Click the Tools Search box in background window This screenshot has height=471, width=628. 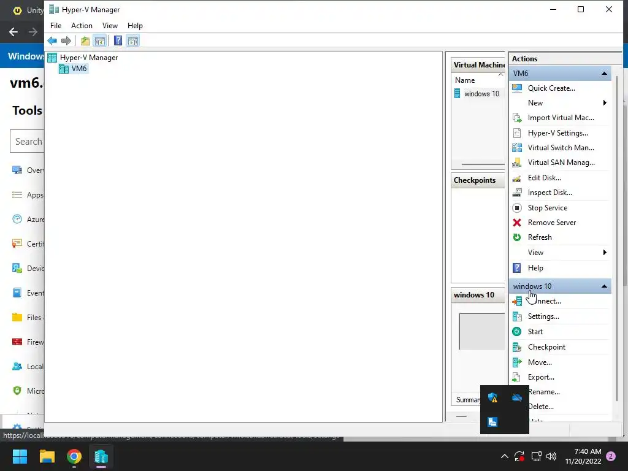click(x=27, y=142)
